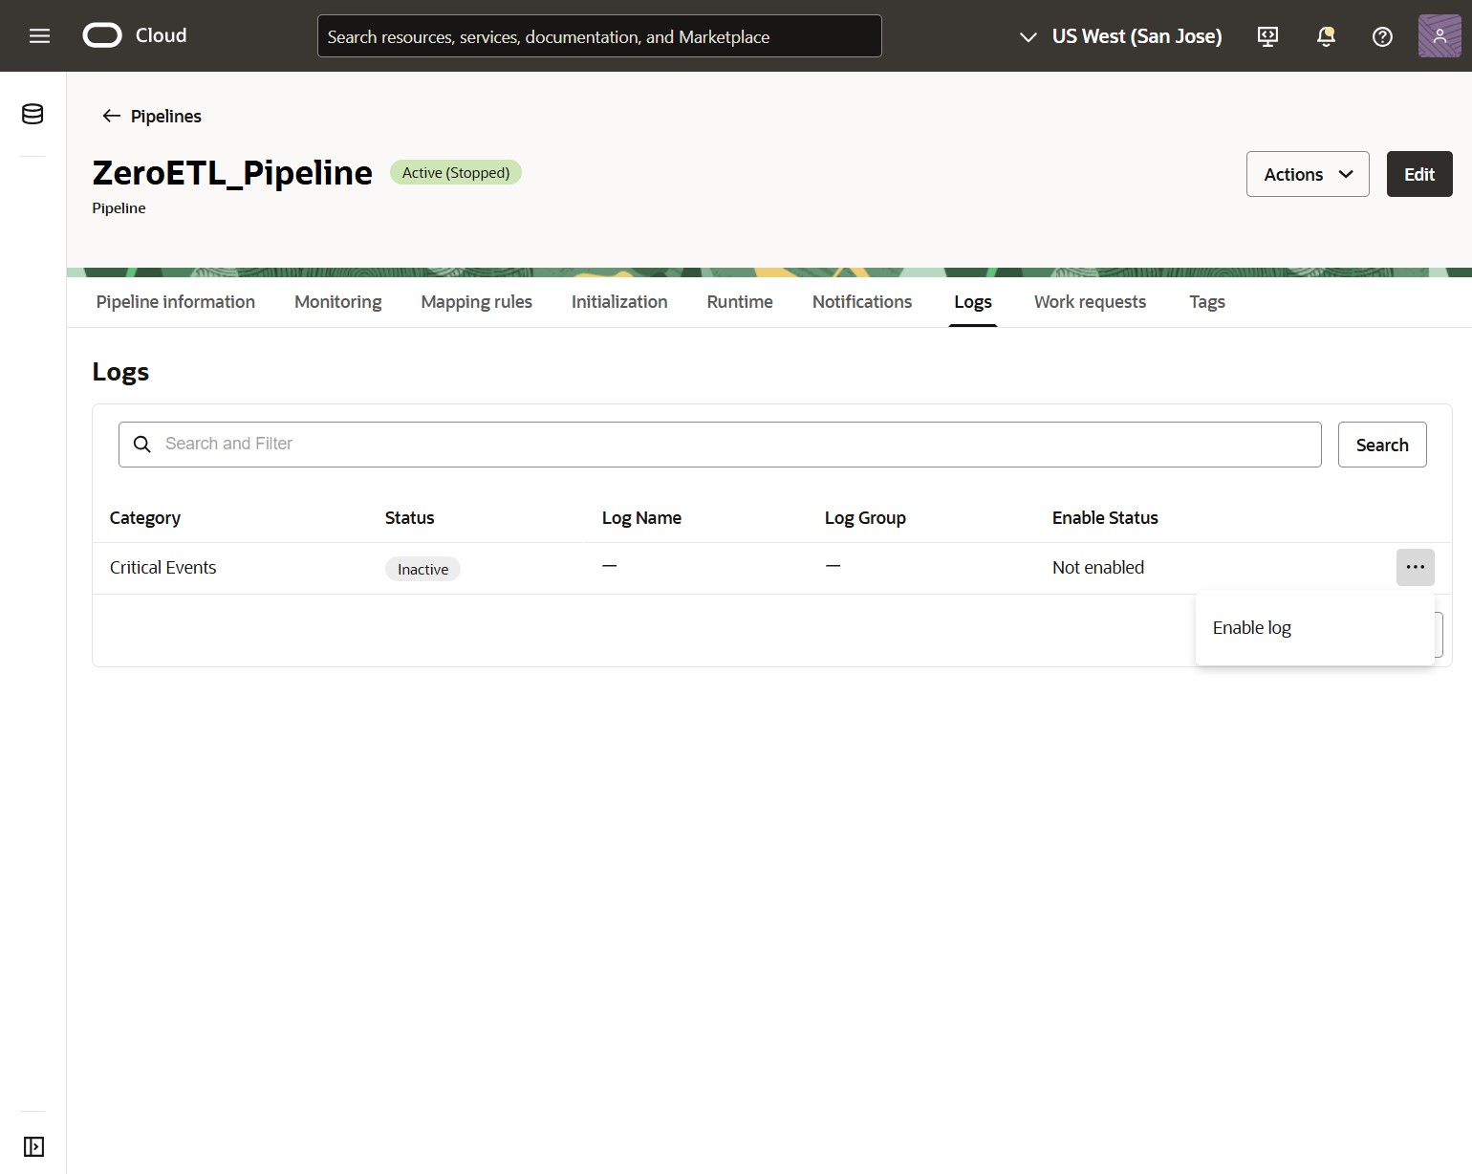View the Pipeline information tab
1472x1174 pixels.
coord(175,302)
